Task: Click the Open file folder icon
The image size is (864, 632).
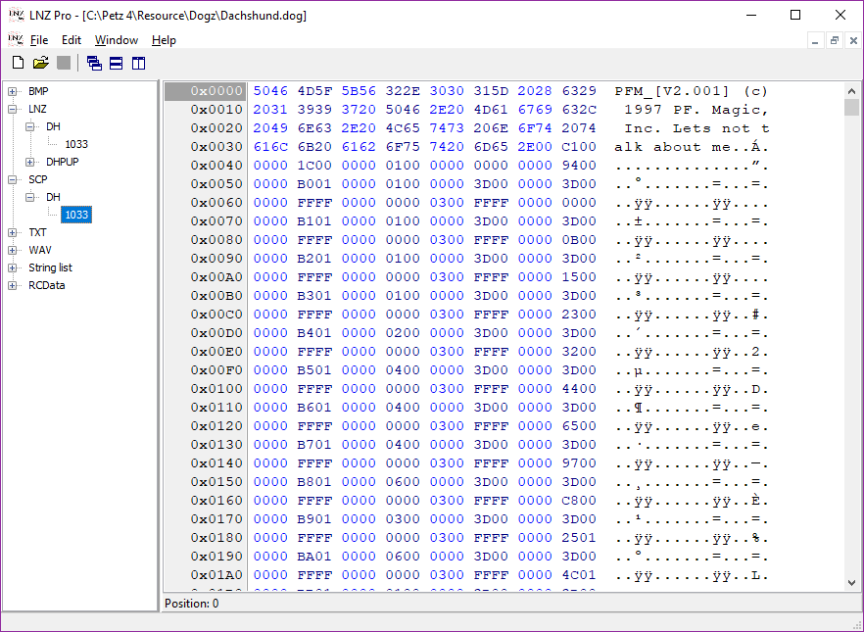Action: tap(40, 64)
